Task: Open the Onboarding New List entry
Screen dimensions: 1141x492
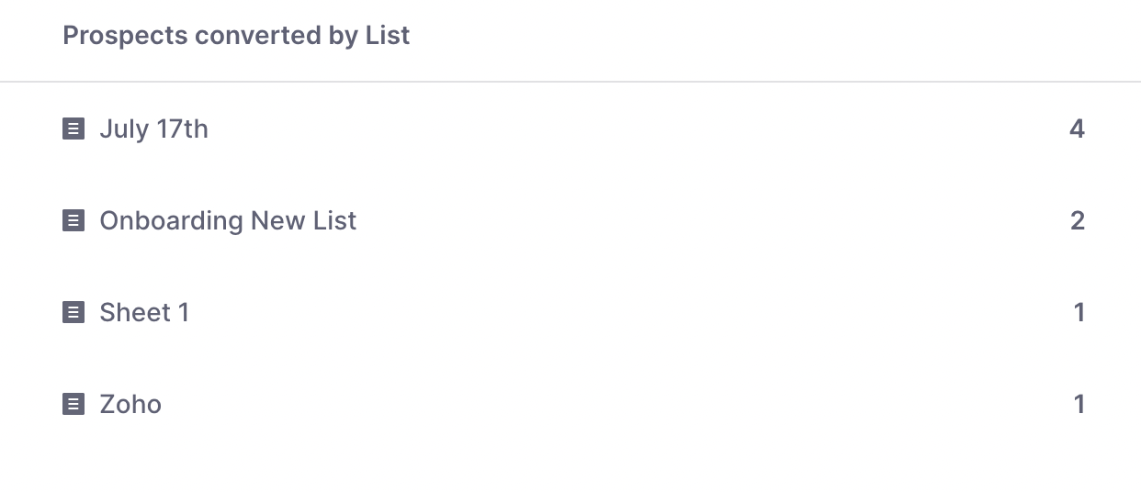Action: 228,220
